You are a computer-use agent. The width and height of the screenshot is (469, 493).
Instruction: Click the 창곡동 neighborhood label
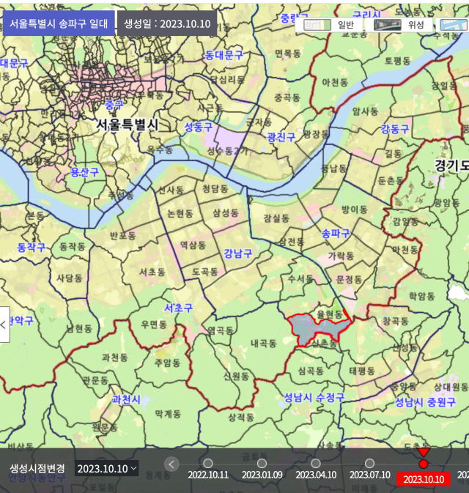click(396, 321)
